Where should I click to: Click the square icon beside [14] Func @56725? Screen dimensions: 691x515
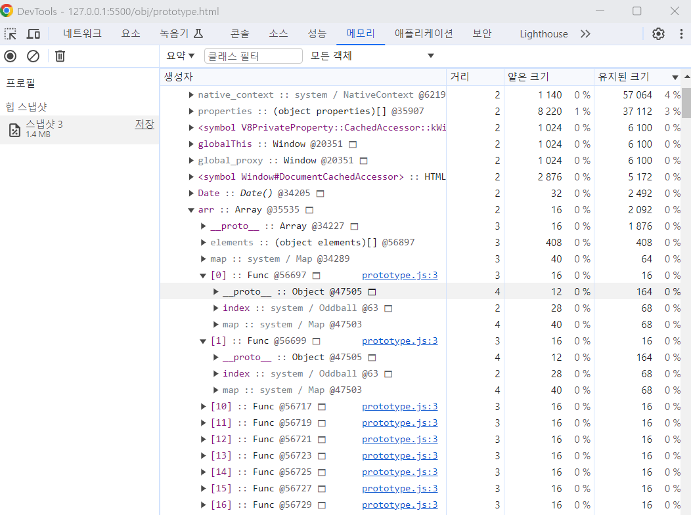click(322, 472)
